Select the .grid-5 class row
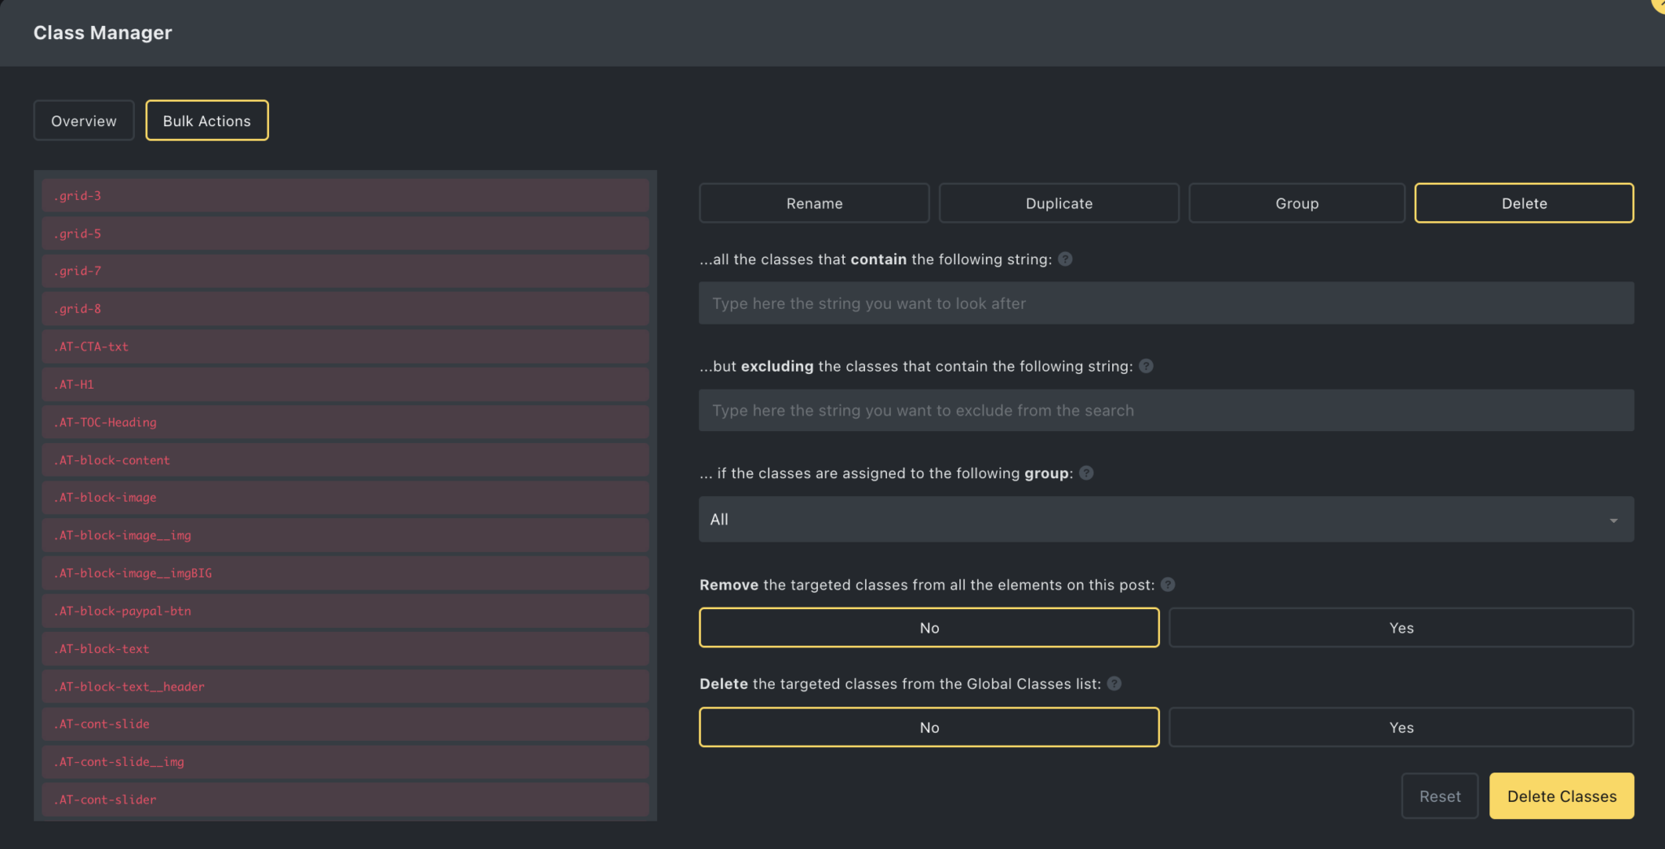This screenshot has height=849, width=1665. pyautogui.click(x=346, y=233)
